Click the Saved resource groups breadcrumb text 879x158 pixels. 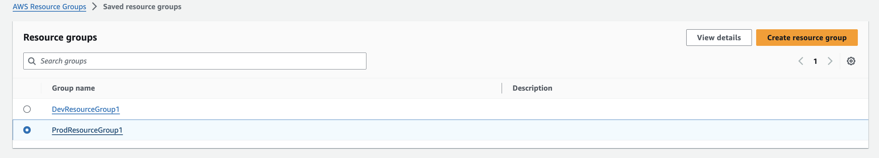142,7
